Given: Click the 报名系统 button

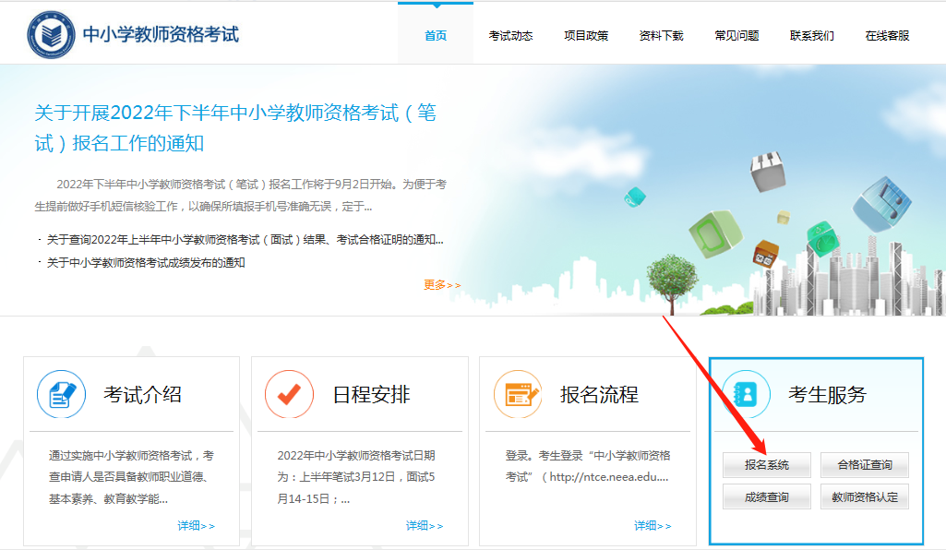Looking at the screenshot, I should click(766, 464).
